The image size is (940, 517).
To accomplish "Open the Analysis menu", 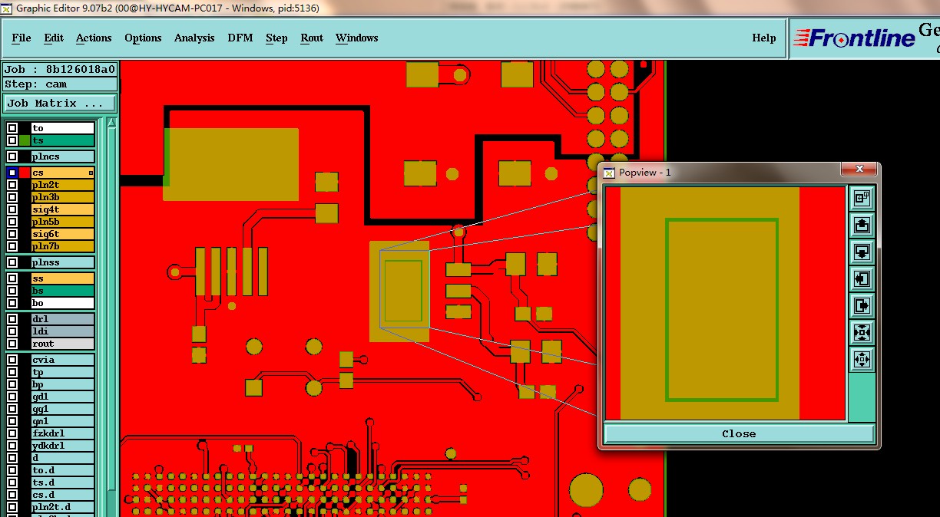I will (x=194, y=38).
